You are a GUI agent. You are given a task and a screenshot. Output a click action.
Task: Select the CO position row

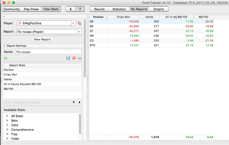[x=151, y=40]
